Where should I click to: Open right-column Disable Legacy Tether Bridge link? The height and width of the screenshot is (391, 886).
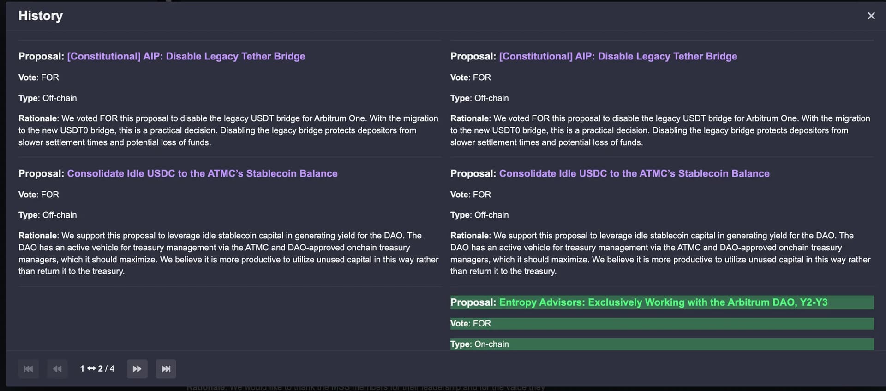[618, 56]
